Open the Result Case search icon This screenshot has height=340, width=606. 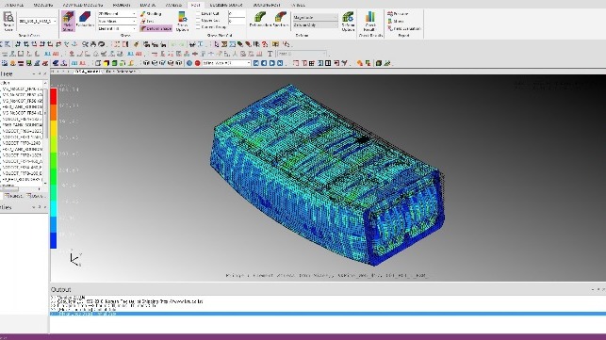pos(8,21)
